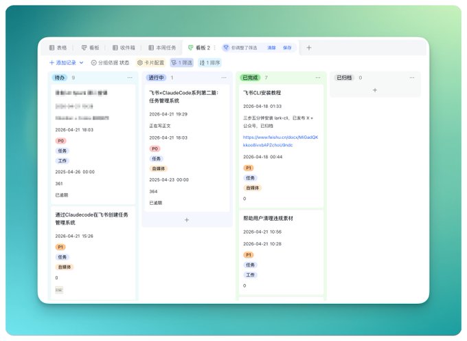Select the 看板 2 view tab
Image resolution: width=467 pixels, height=341 pixels.
point(199,47)
